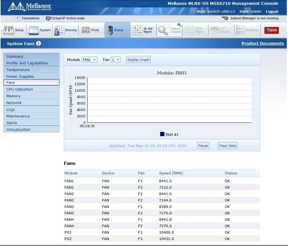Click the 7232.0 speed value
The height and width of the screenshot is (246, 288).
pyautogui.click(x=165, y=188)
